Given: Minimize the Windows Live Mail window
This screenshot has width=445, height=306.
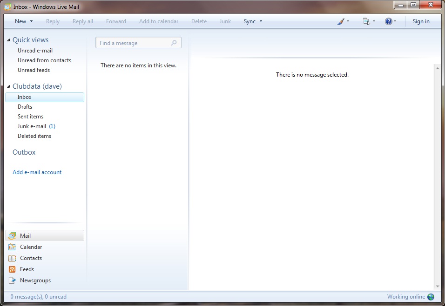Looking at the screenshot, I should pyautogui.click(x=401, y=5).
